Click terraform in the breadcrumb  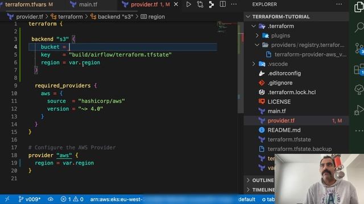click(71, 16)
